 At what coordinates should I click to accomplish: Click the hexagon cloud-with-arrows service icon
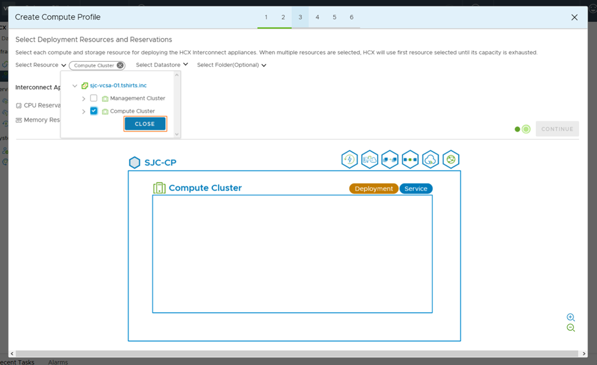tap(430, 159)
